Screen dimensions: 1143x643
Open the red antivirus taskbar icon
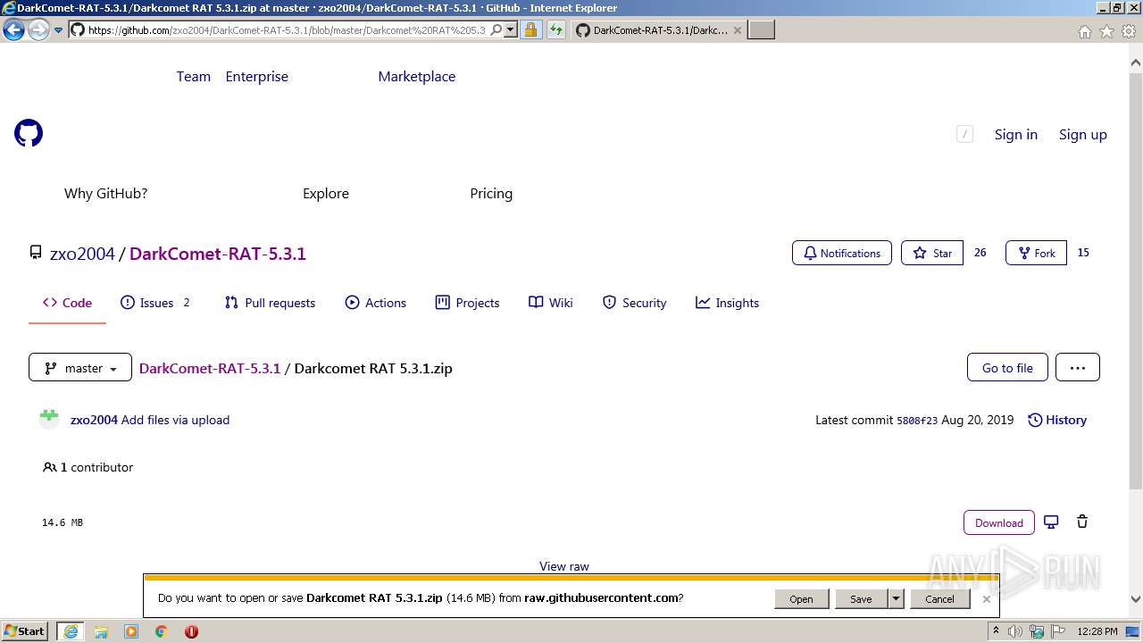pyautogui.click(x=191, y=631)
